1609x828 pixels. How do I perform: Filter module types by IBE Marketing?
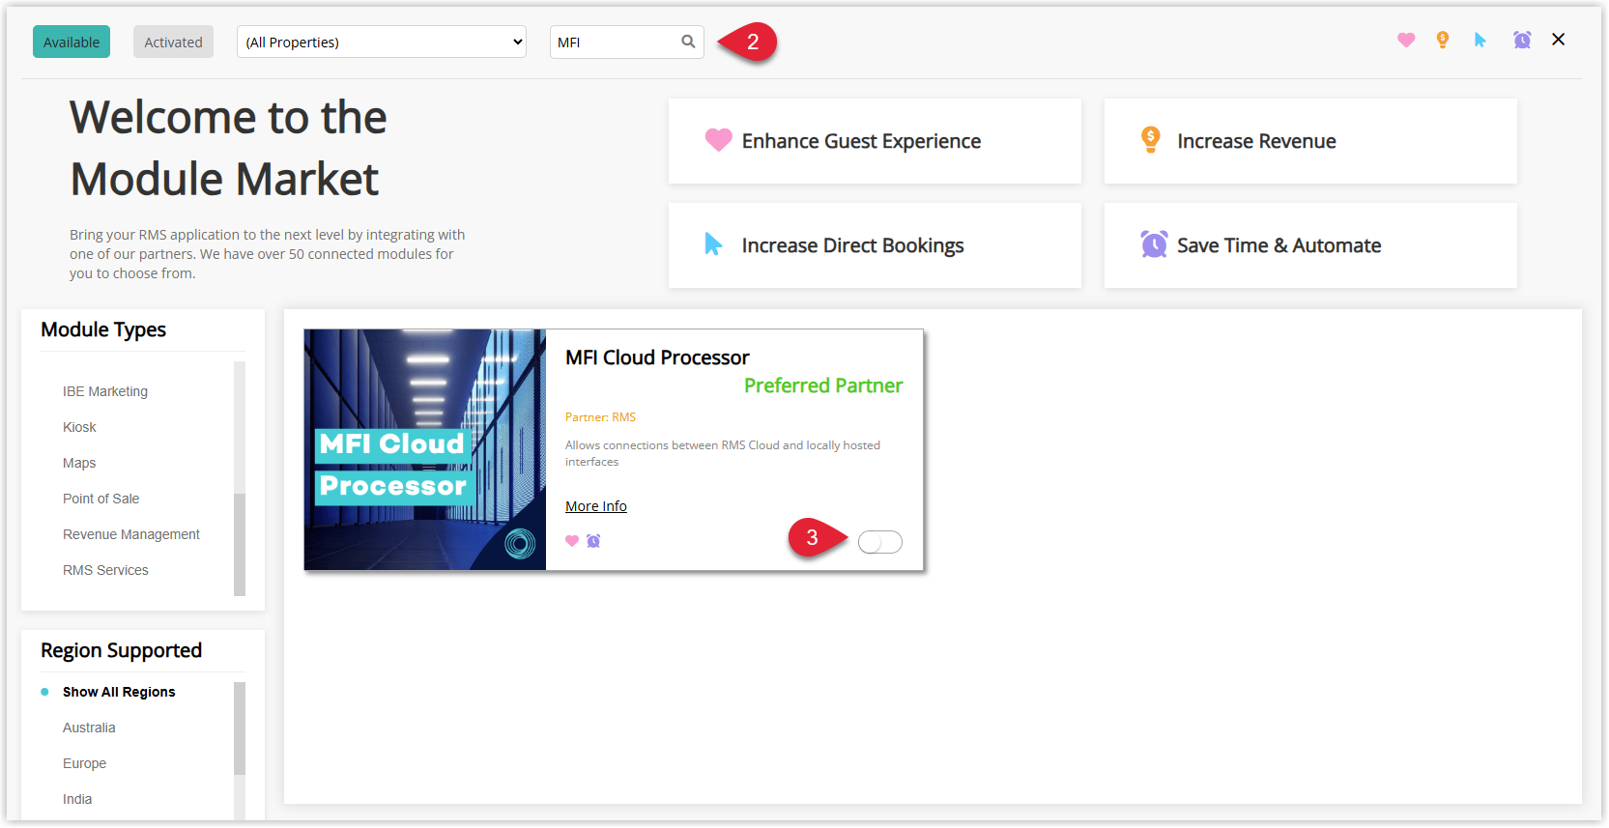coord(105,391)
